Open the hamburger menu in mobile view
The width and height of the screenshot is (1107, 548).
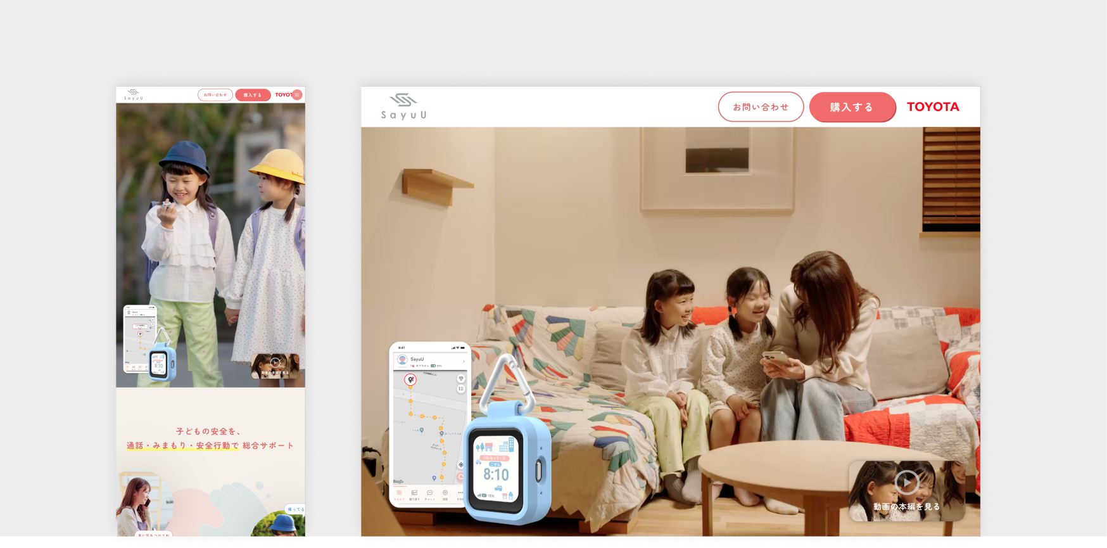[297, 94]
